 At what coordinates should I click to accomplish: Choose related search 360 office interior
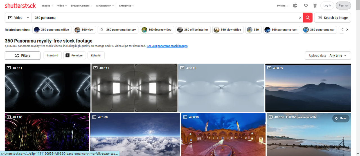pyautogui.click(x=193, y=30)
